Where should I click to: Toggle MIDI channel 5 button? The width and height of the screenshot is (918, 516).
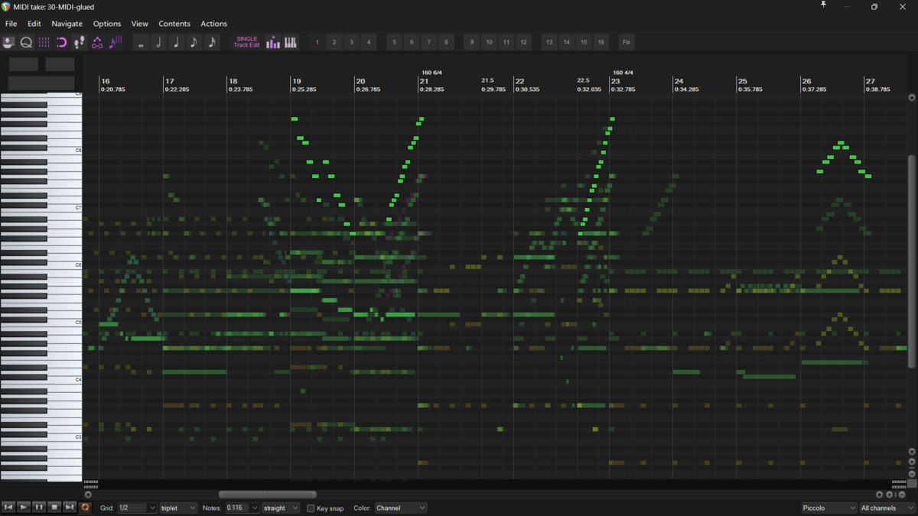395,43
